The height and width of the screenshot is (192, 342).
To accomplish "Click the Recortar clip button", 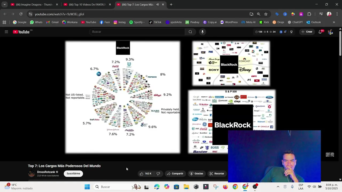I will click(x=217, y=174).
